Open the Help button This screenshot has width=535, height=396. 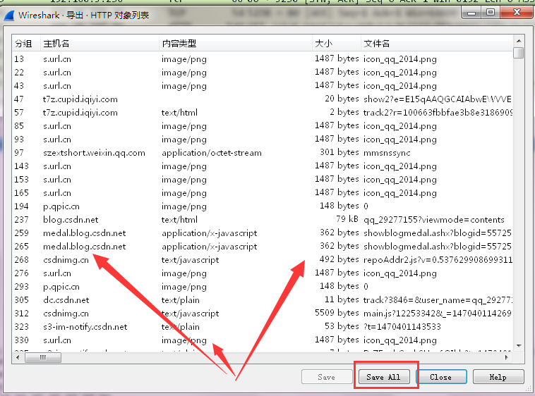click(498, 377)
